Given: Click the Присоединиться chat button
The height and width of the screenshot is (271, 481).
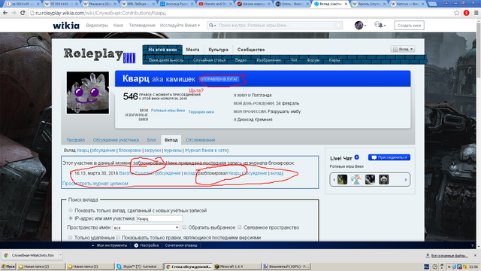Looking at the screenshot, I should point(389,157).
